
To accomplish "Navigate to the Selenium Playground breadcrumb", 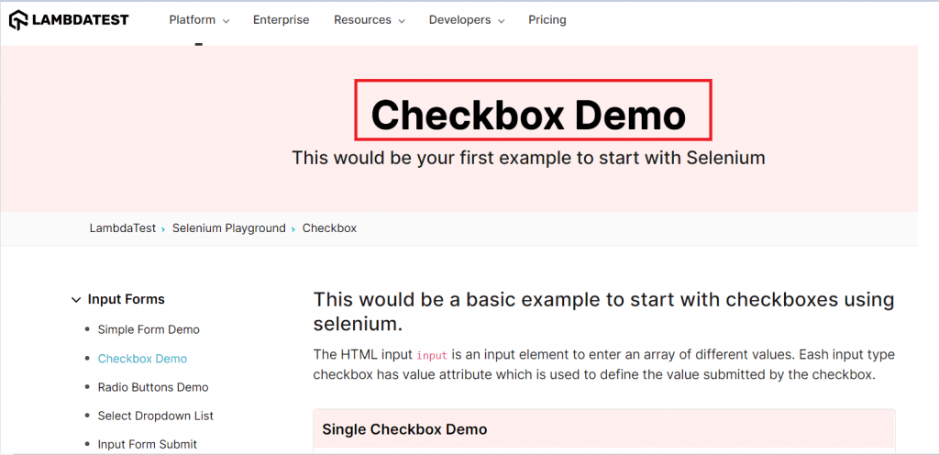I will 228,228.
